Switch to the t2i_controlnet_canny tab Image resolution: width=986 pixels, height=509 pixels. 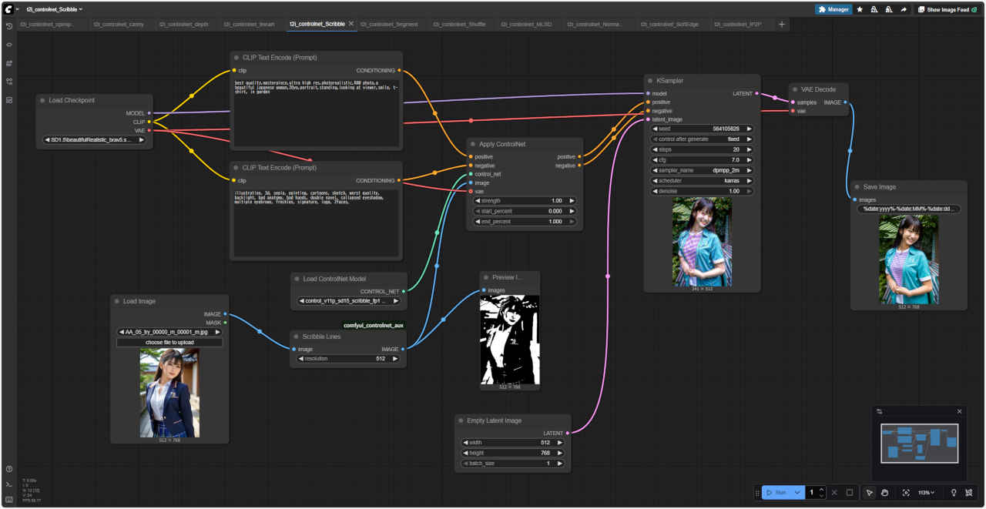tap(119, 25)
